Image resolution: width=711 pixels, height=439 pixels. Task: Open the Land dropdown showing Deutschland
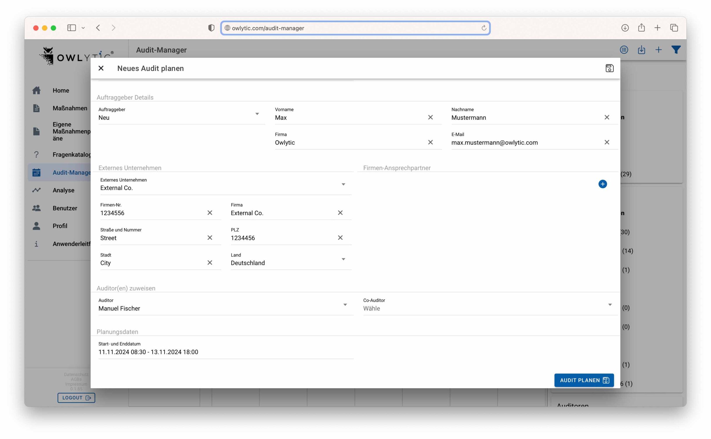tap(343, 259)
